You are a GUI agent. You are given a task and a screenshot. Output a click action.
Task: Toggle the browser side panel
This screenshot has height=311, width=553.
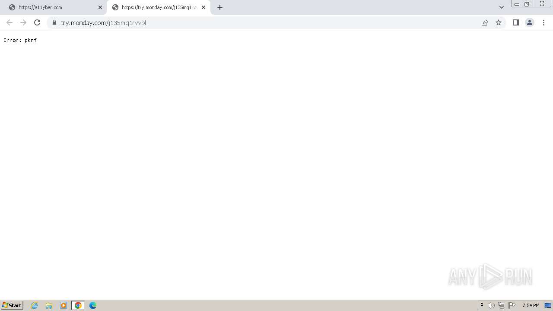click(516, 22)
